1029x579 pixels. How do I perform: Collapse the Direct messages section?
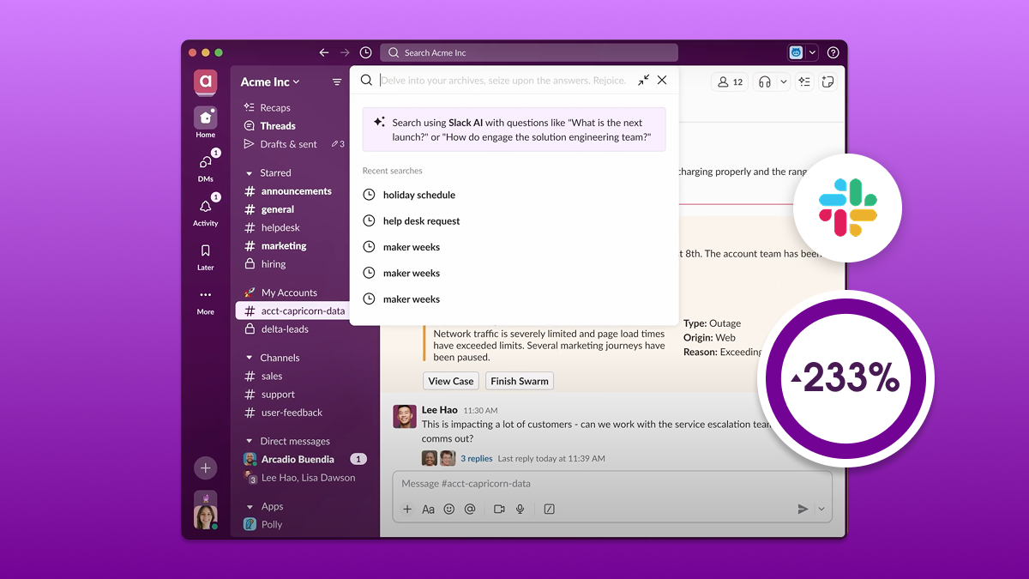(x=250, y=442)
